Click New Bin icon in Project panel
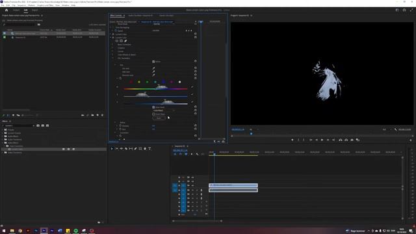This screenshot has width=416, height=234. coord(92,116)
